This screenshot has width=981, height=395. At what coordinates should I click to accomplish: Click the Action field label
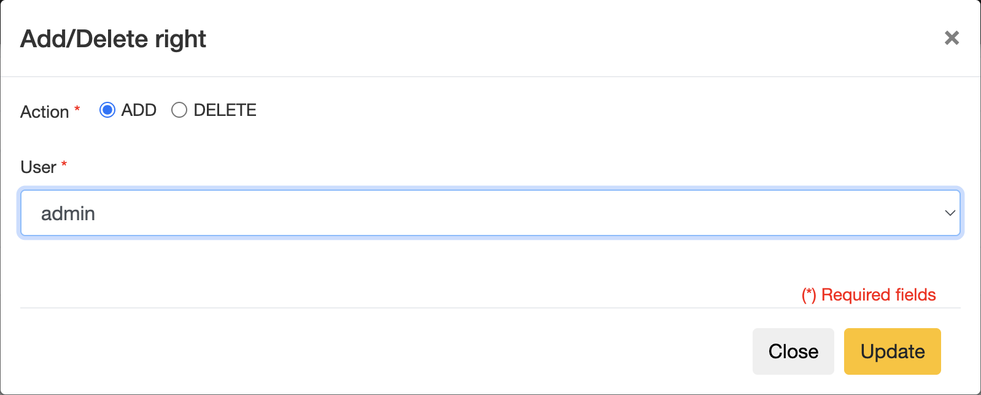(45, 112)
